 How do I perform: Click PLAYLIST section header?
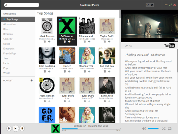tap(8, 81)
